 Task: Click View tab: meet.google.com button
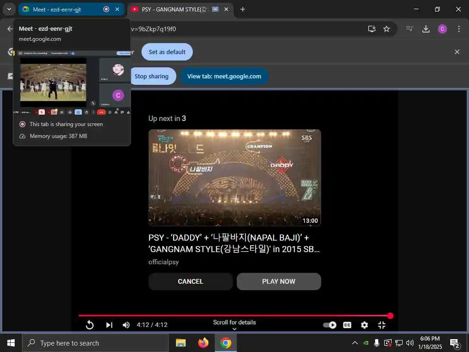224,77
